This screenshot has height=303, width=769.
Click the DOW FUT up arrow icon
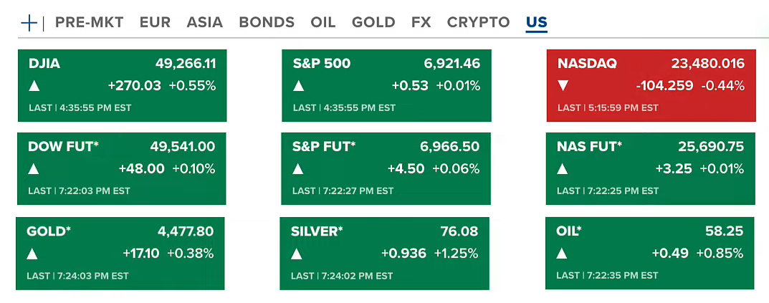pos(34,170)
